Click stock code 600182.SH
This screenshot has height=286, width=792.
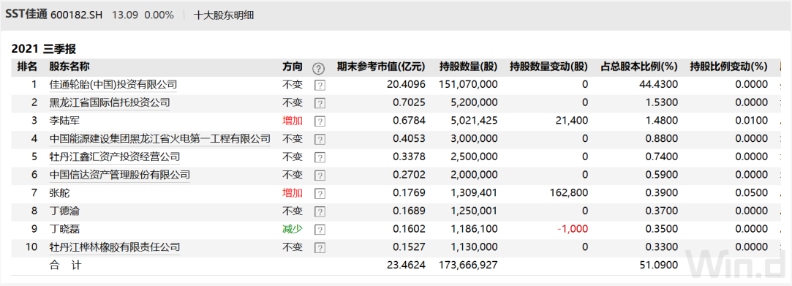[x=77, y=15]
